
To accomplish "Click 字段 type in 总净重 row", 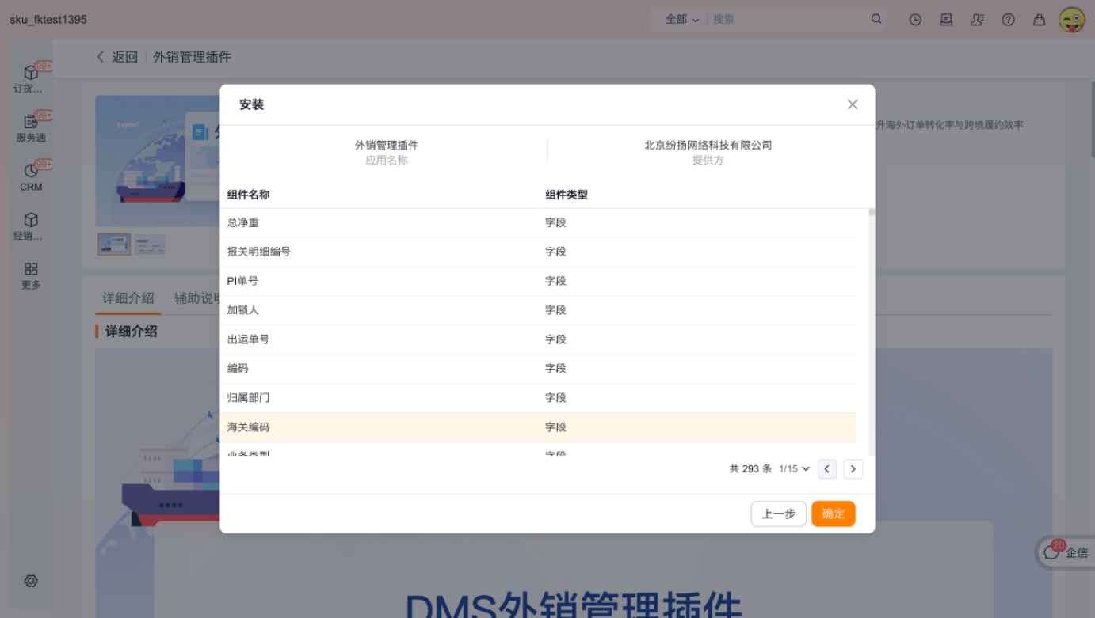I will pos(555,223).
